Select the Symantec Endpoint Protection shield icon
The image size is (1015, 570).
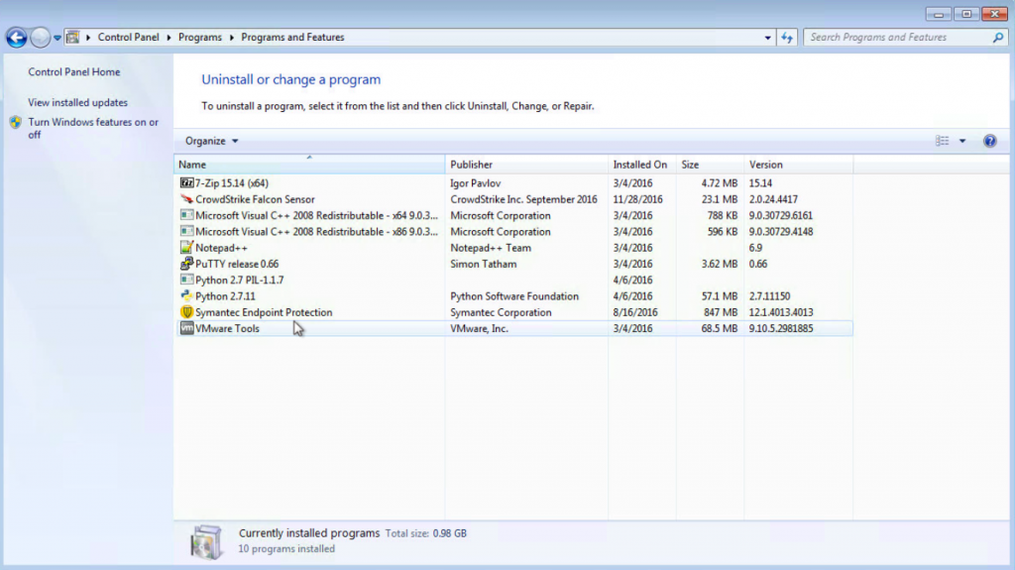click(186, 312)
